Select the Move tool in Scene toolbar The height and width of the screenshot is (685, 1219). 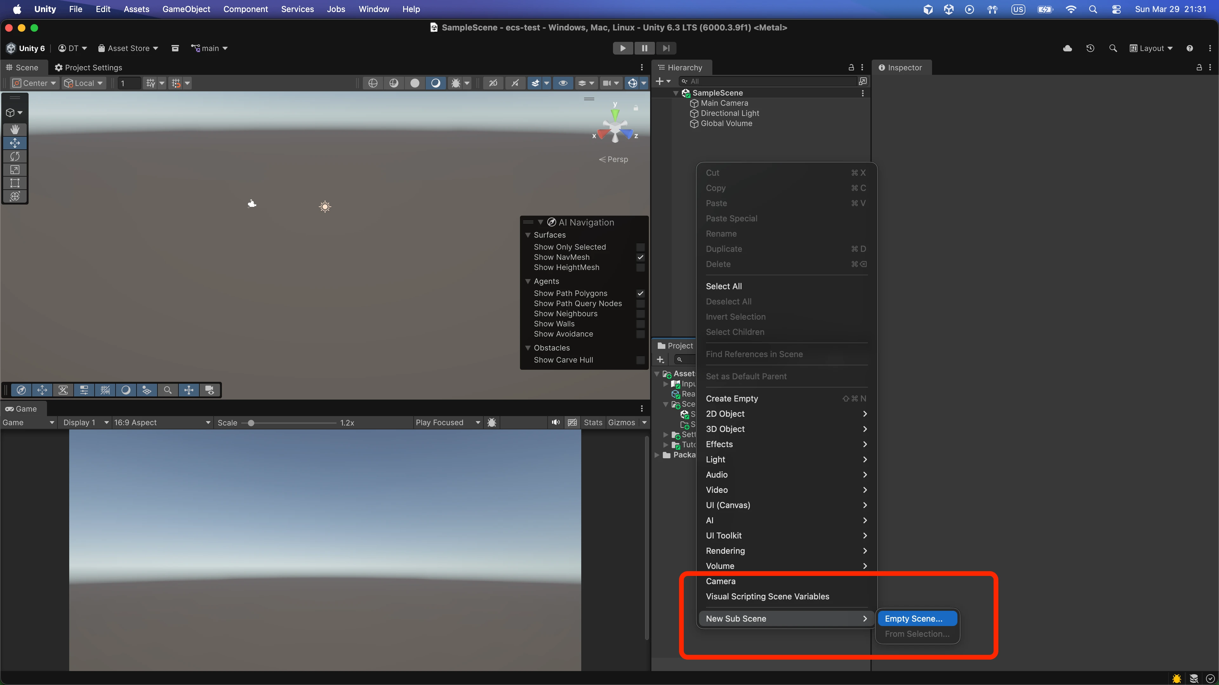15,143
